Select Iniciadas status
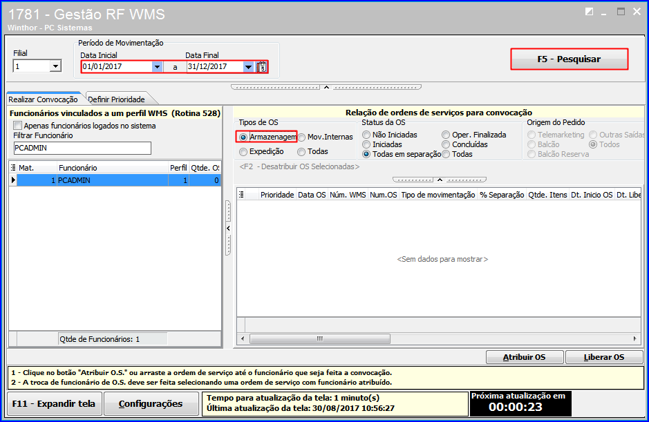The height and width of the screenshot is (422, 649). click(366, 144)
